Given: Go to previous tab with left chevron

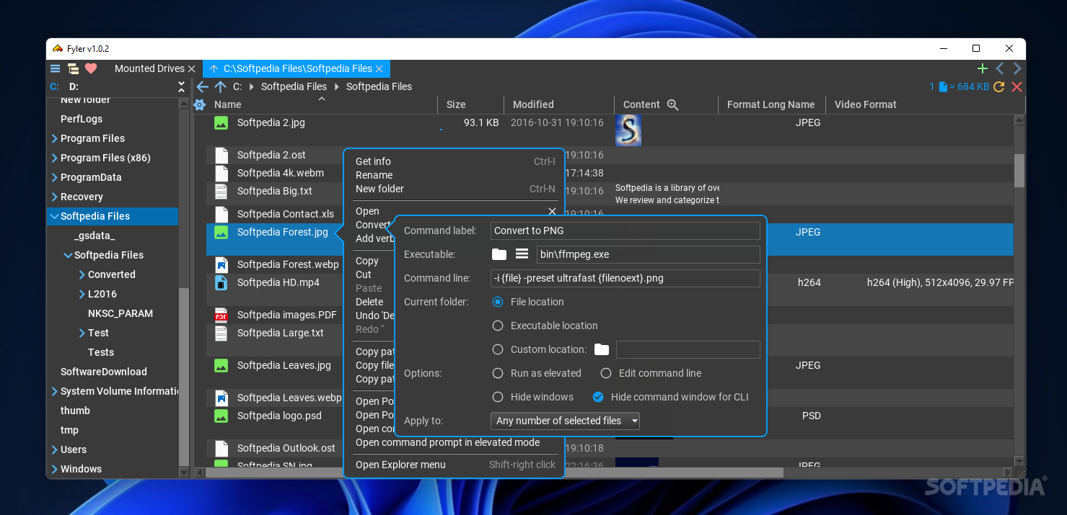Looking at the screenshot, I should coord(1000,68).
